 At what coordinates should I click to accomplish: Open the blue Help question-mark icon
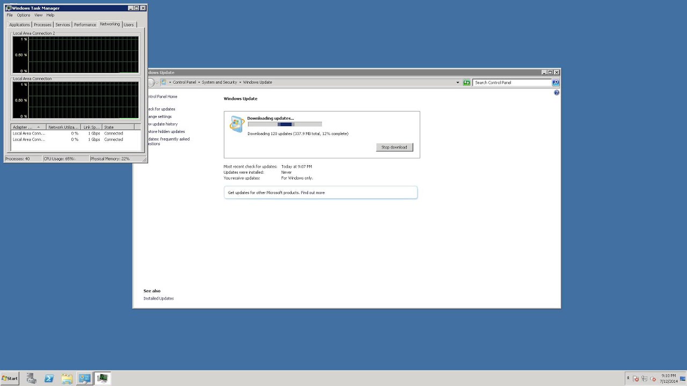click(x=557, y=93)
